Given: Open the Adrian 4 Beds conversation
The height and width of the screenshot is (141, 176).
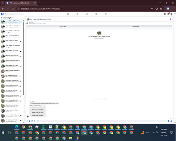Looking at the screenshot, I should point(11,26).
